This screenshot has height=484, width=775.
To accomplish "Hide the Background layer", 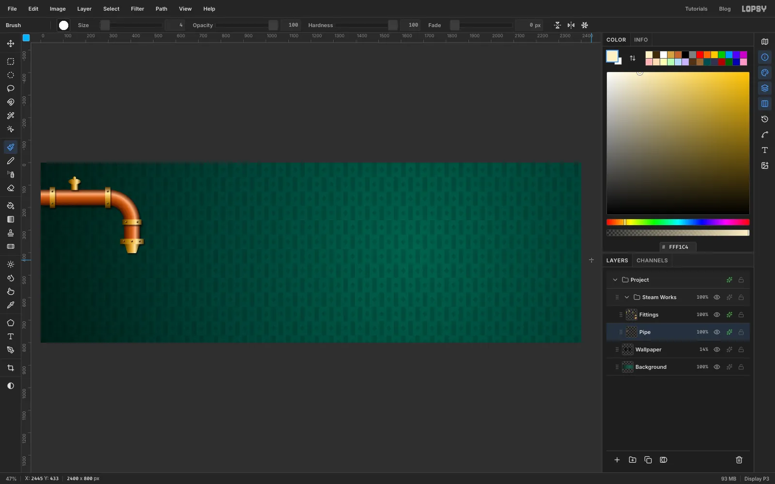I will tap(717, 367).
